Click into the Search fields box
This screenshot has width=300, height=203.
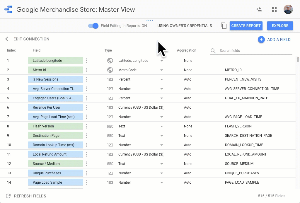pyautogui.click(x=251, y=51)
